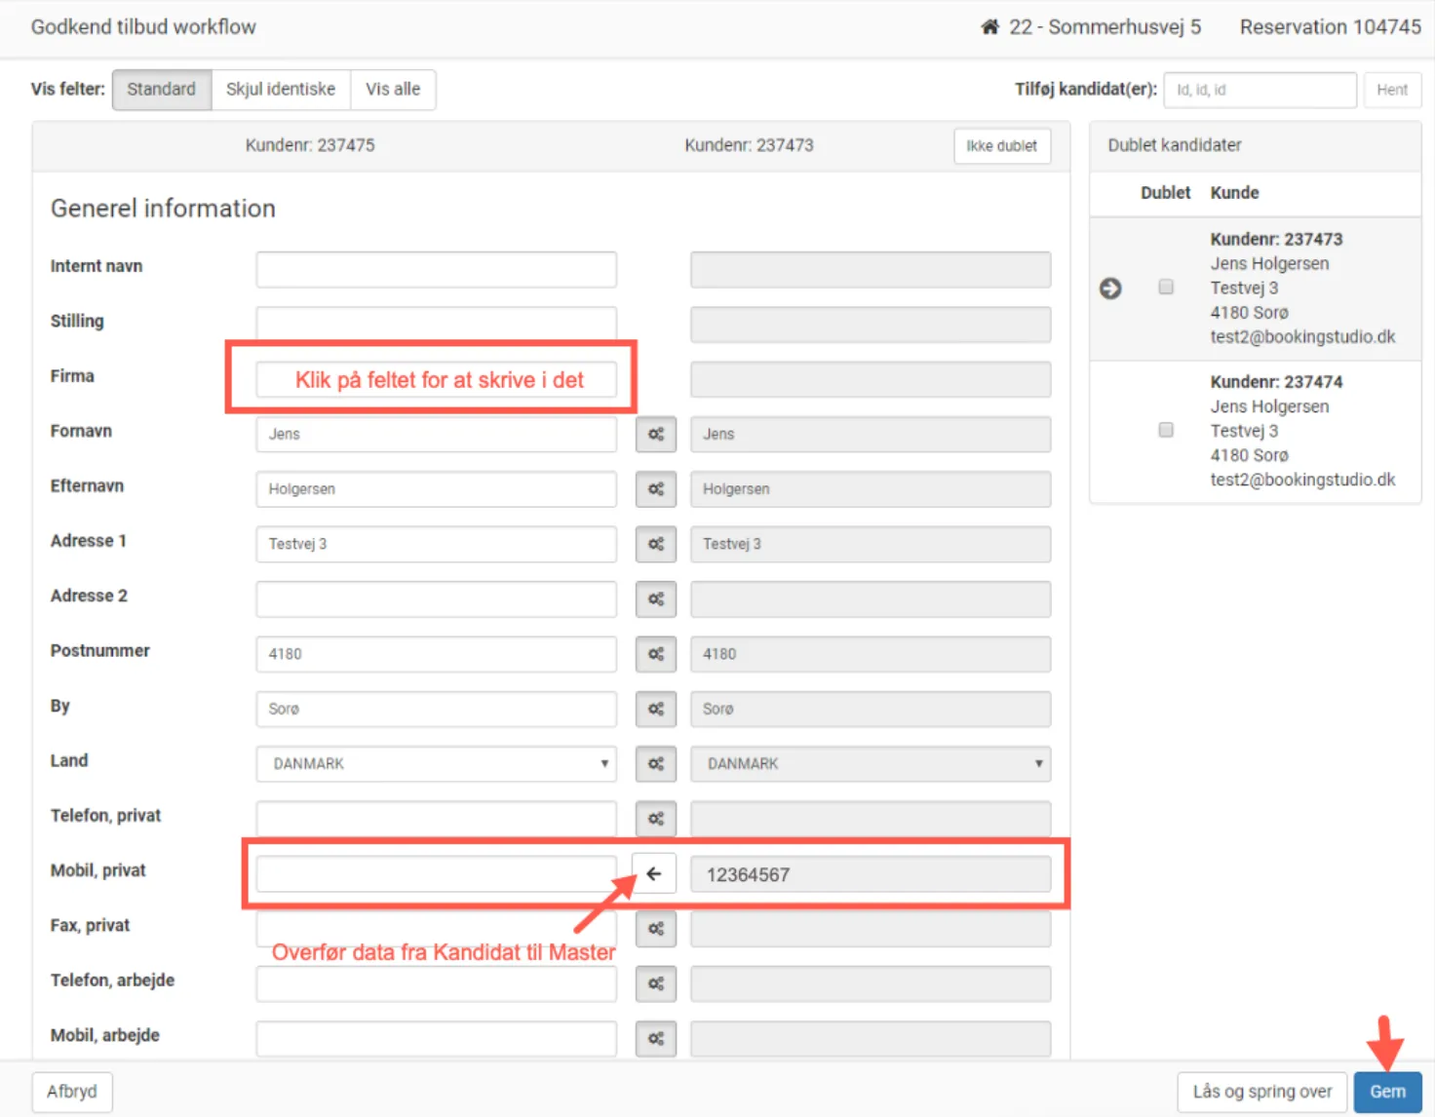Click the circled arrow for Kundenr 237473
This screenshot has height=1117, width=1435.
[1110, 289]
